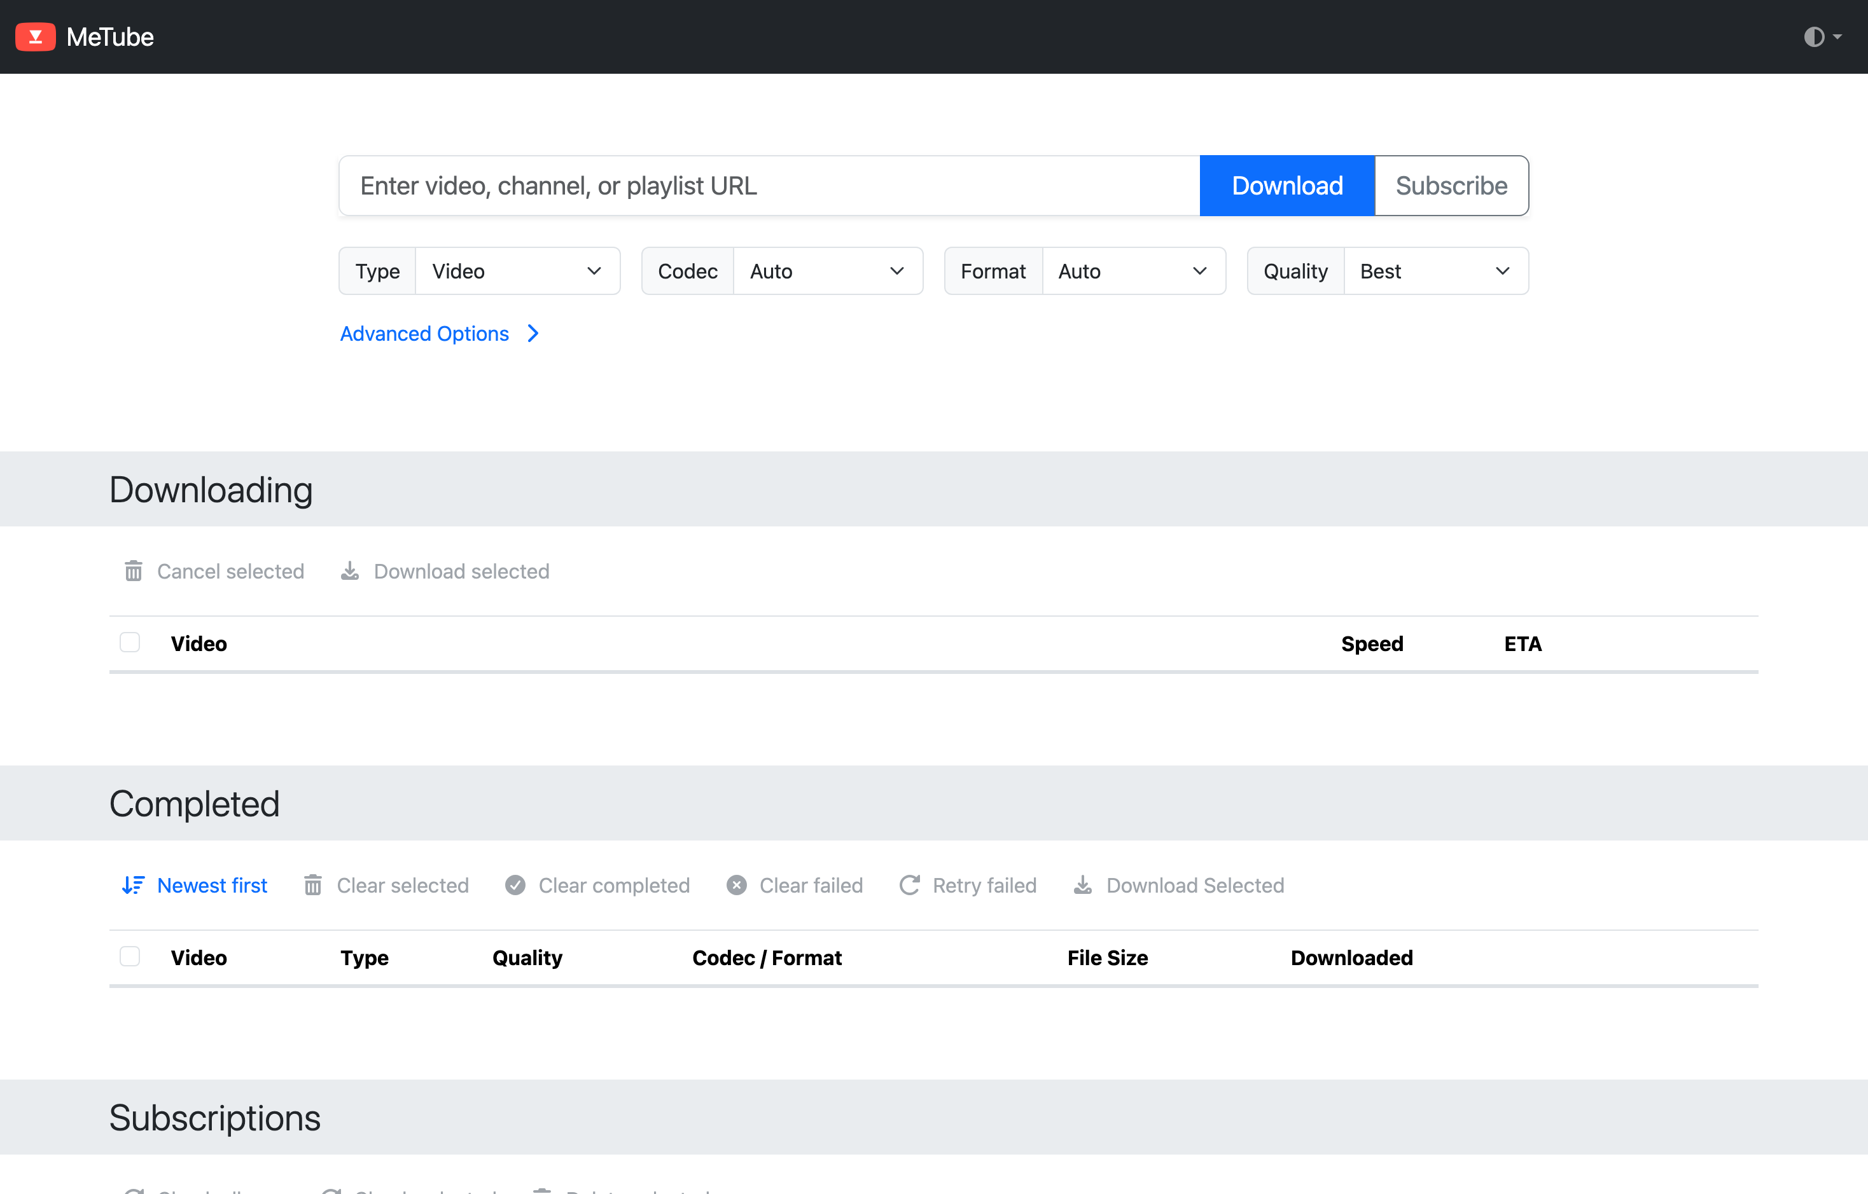1868x1194 pixels.
Task: Click the Downloading section heading
Action: pos(211,490)
